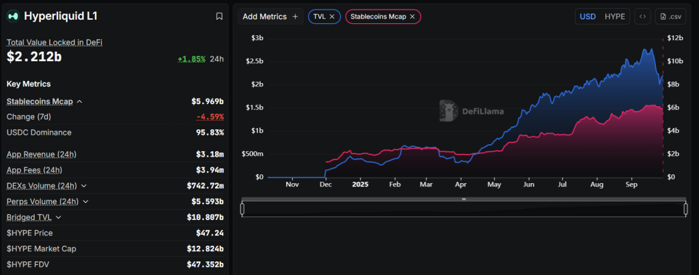This screenshot has height=275, width=699.
Task: Download chart data as .csv
Action: (x=670, y=16)
